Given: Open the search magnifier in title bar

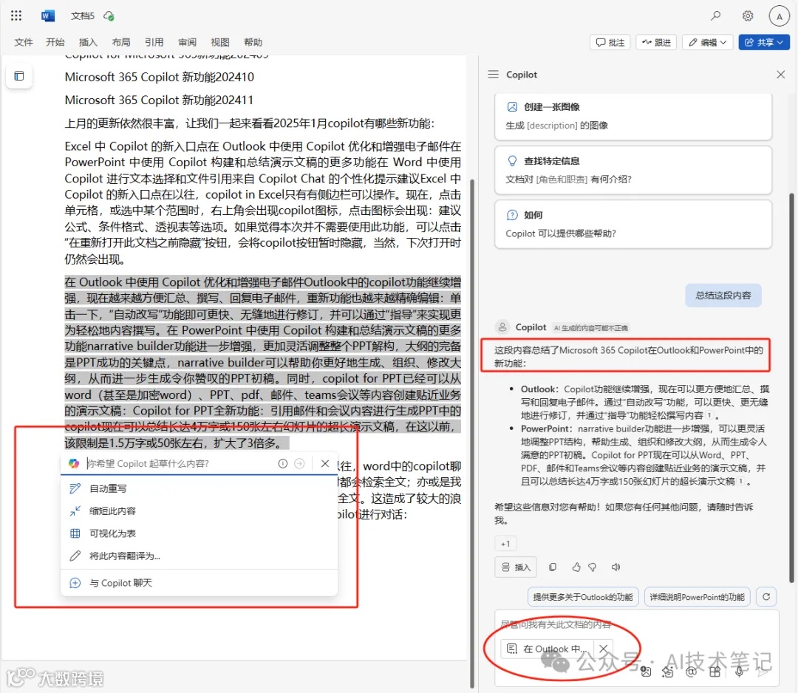Looking at the screenshot, I should pyautogui.click(x=716, y=16).
